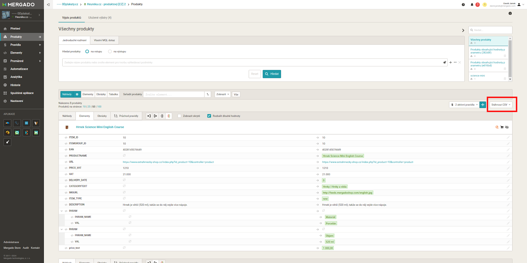Click the shopping cart icon for the Hrnek product
Viewport: 527px width, 263px height.
click(502, 127)
